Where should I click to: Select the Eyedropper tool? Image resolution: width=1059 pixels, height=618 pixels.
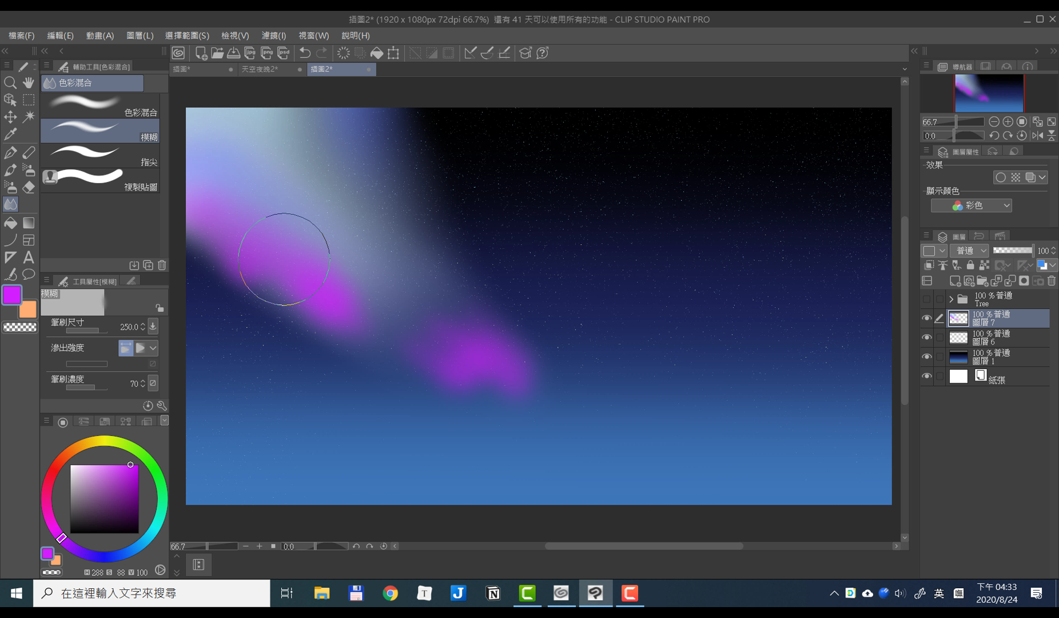[10, 134]
